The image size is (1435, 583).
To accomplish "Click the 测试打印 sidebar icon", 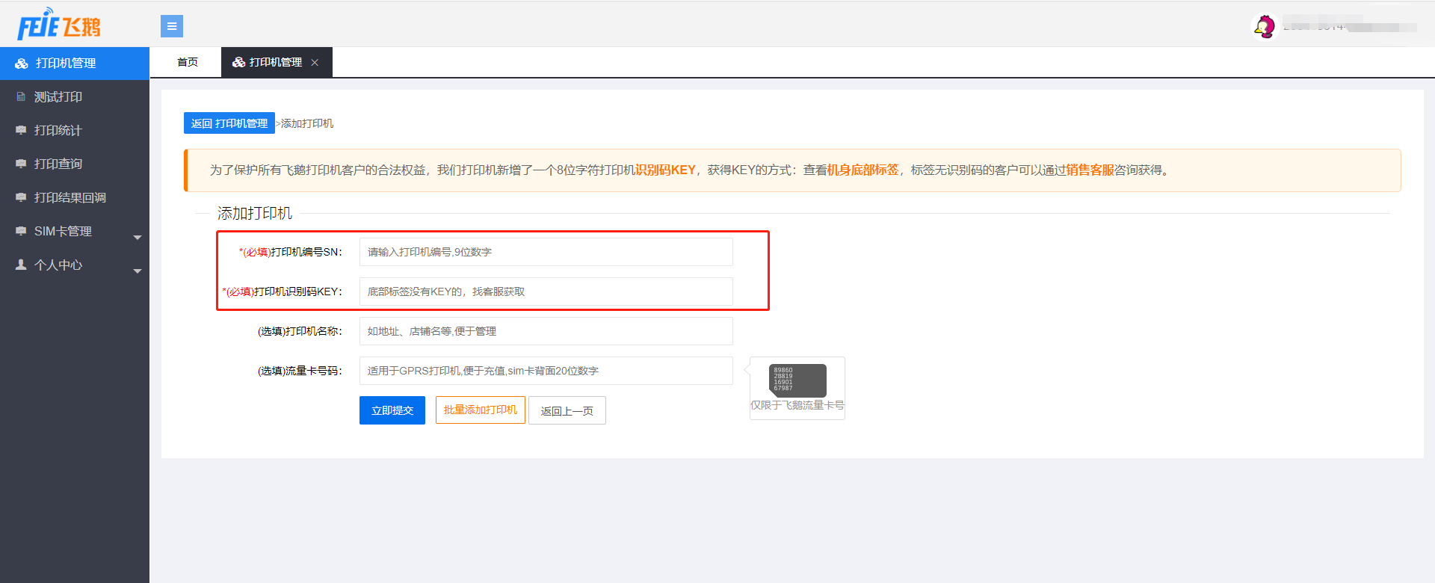I will [x=21, y=97].
